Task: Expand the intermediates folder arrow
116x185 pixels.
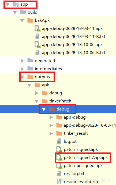Action: pos(22,69)
